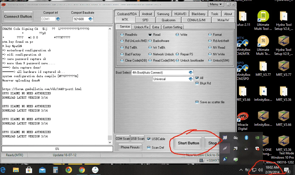
Task: Click the 0% progress bar
Action: 57,149
